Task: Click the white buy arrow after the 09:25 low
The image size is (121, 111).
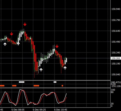Action: (x=41, y=70)
